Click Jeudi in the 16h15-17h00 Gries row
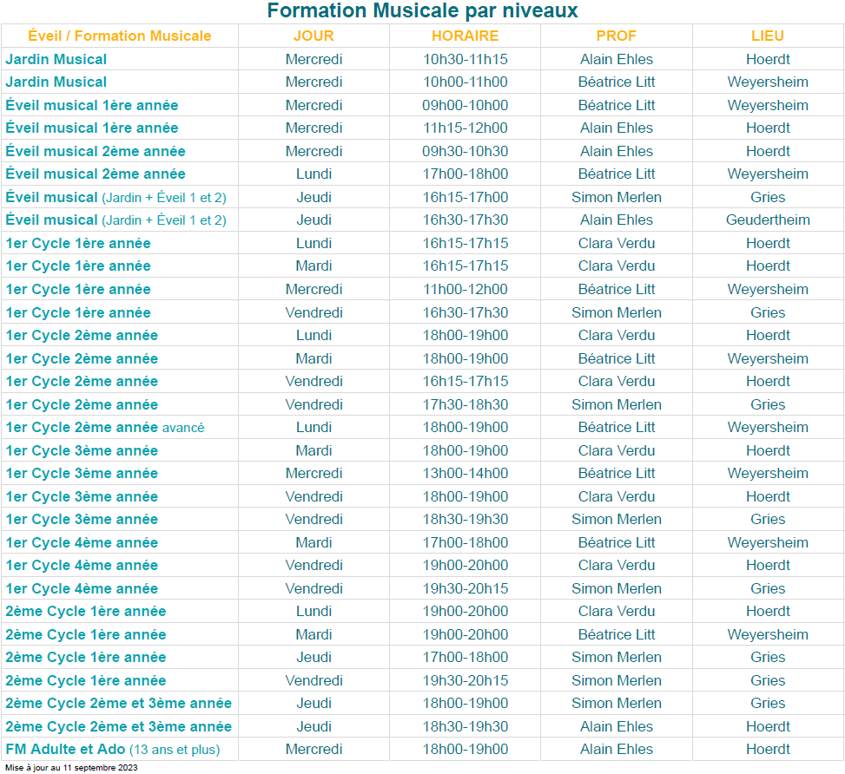Image resolution: width=845 pixels, height=774 pixels. [314, 197]
